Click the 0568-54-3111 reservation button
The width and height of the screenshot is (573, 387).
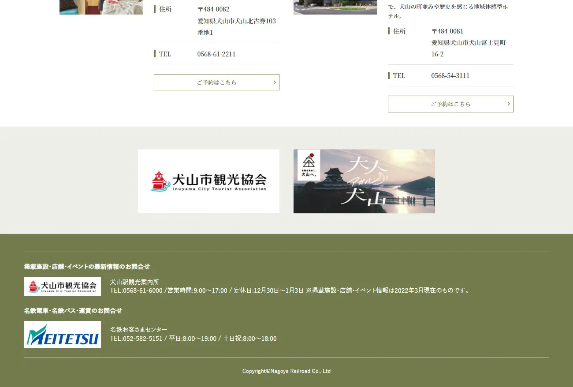pos(450,104)
